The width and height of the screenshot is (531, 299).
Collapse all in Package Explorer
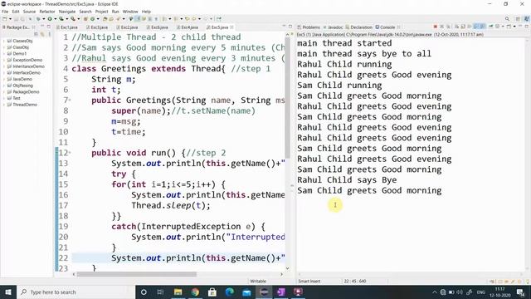(x=36, y=34)
